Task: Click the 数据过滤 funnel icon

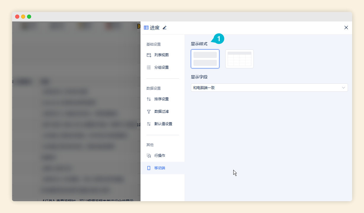Action: (149, 112)
